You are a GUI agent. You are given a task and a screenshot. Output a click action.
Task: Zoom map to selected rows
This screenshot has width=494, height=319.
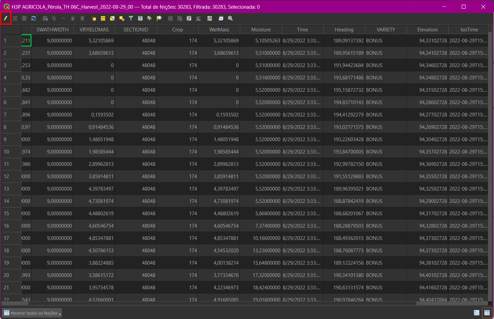pyautogui.click(x=159, y=18)
